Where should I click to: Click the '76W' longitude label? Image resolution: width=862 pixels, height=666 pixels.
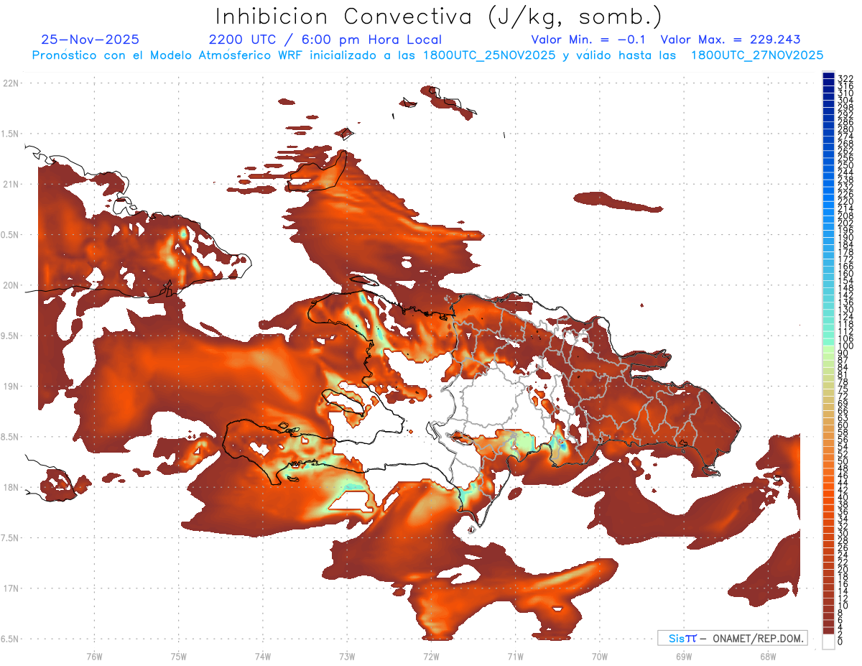tap(94, 656)
